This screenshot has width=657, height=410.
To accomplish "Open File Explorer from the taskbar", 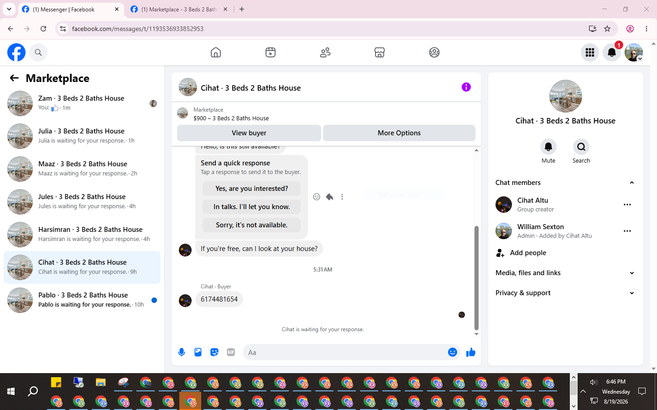I will tap(101, 382).
